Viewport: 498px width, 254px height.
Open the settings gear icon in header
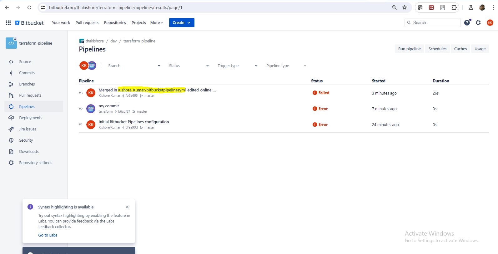[478, 23]
